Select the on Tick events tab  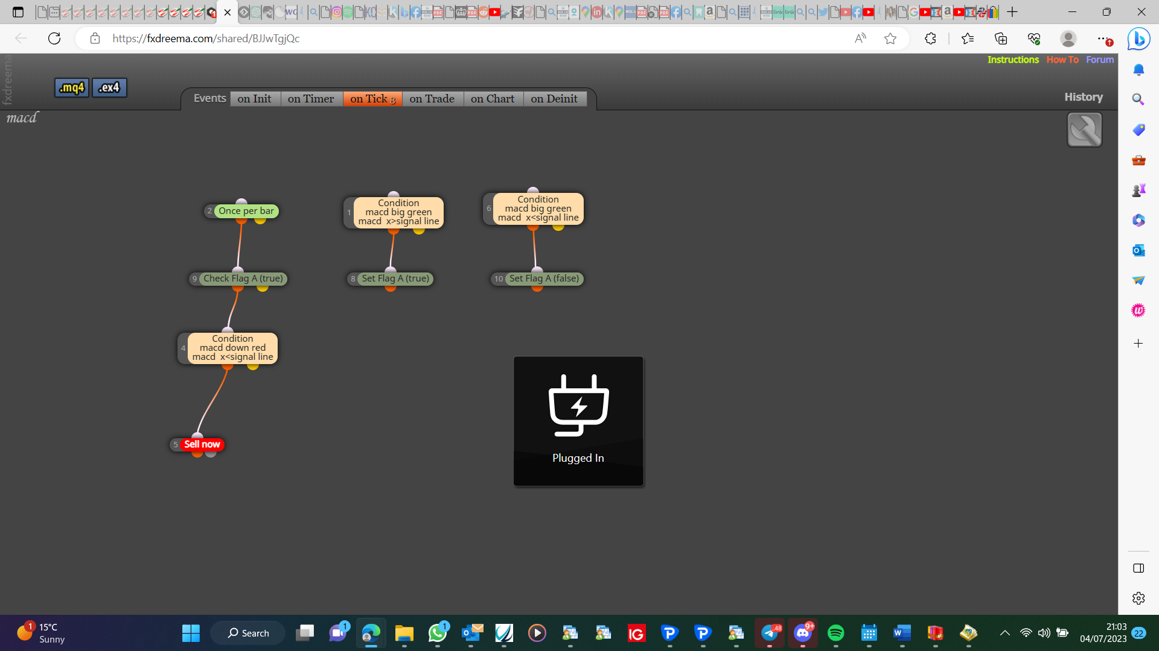point(372,99)
